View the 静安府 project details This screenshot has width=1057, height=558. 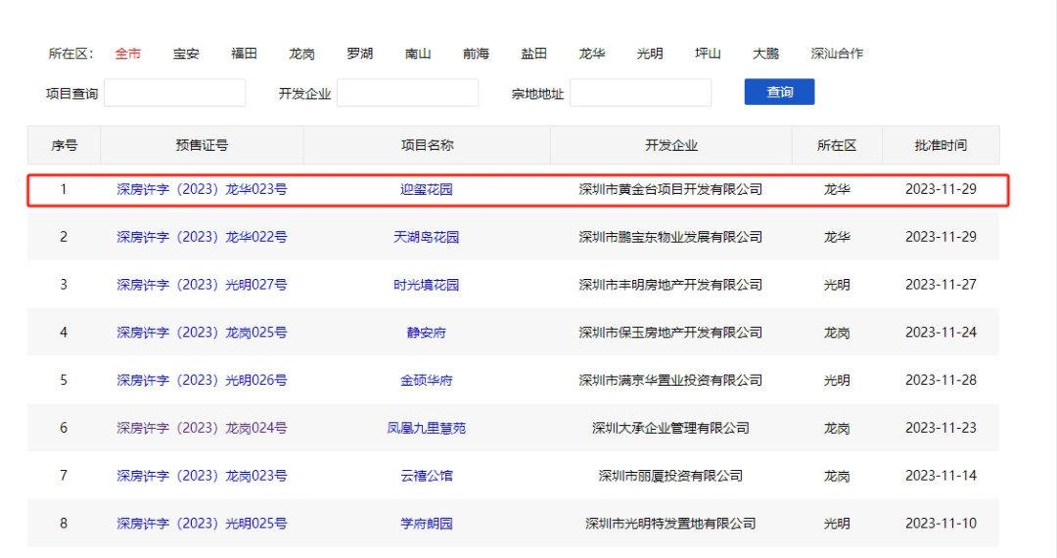pyautogui.click(x=427, y=333)
